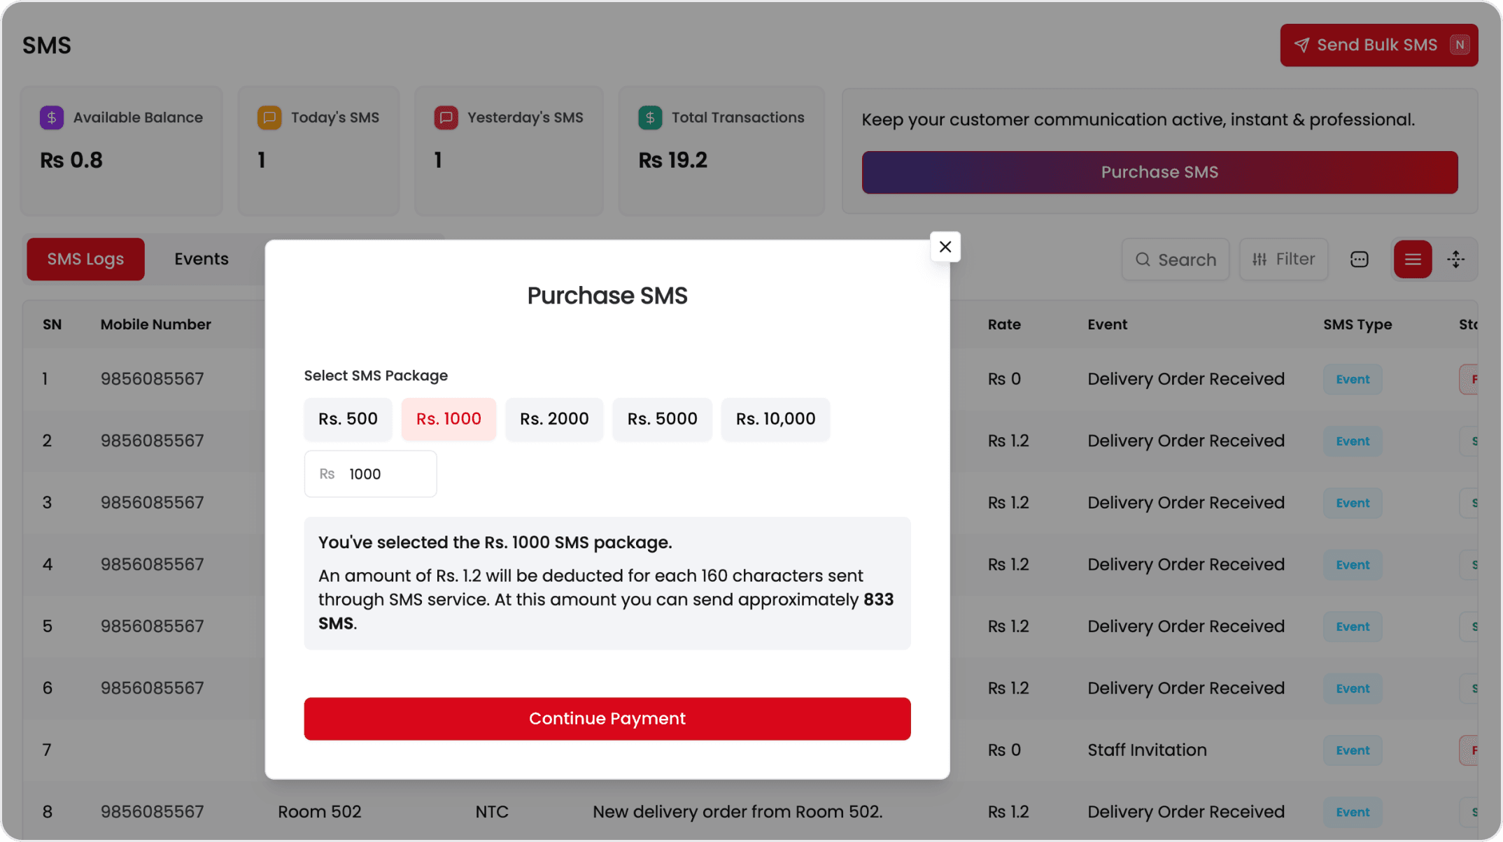Select the Rs. 500 package

point(348,419)
